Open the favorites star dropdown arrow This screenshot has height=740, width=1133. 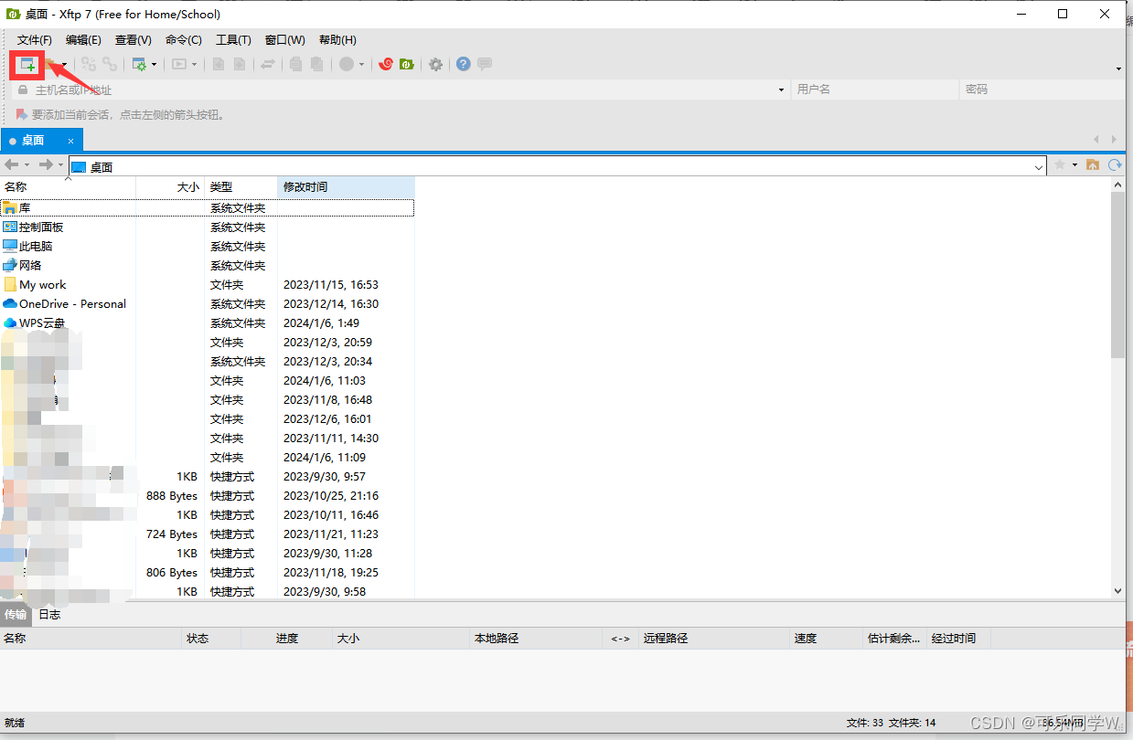click(x=1074, y=165)
